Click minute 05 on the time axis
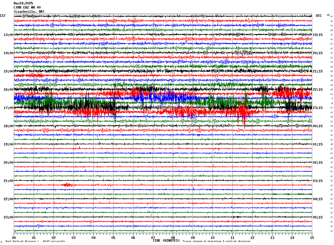334x245 pixels. point(113,238)
